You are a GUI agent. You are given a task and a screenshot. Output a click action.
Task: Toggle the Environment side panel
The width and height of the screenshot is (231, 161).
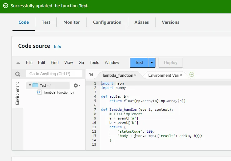(x=17, y=93)
